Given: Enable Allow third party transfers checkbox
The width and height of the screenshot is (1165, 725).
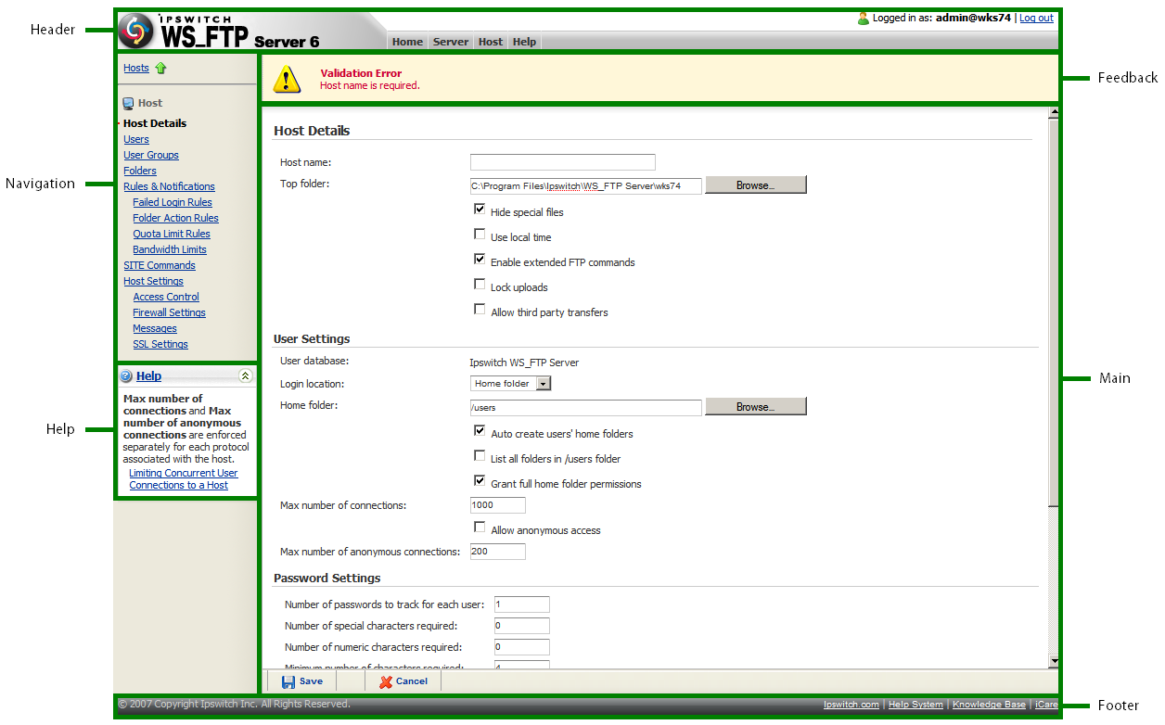Looking at the screenshot, I should point(480,310).
